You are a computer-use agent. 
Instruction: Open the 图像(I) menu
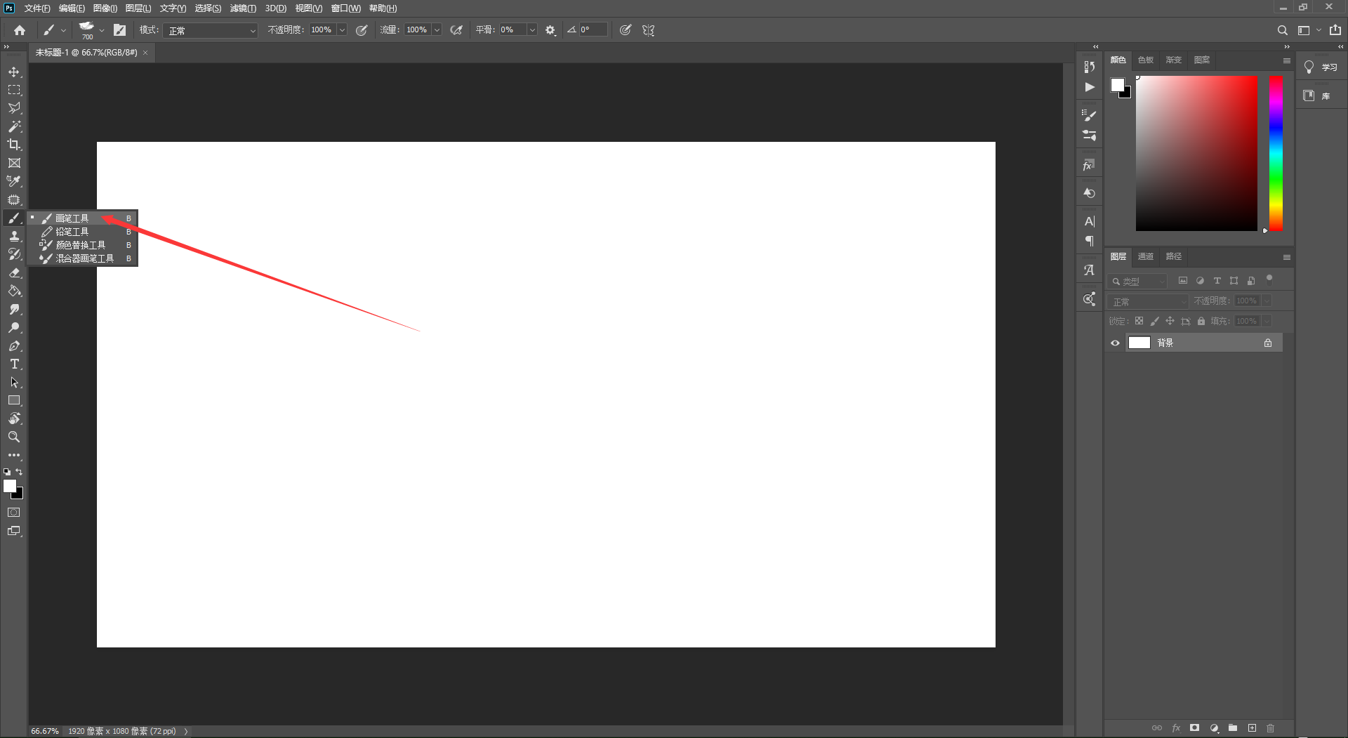point(105,8)
